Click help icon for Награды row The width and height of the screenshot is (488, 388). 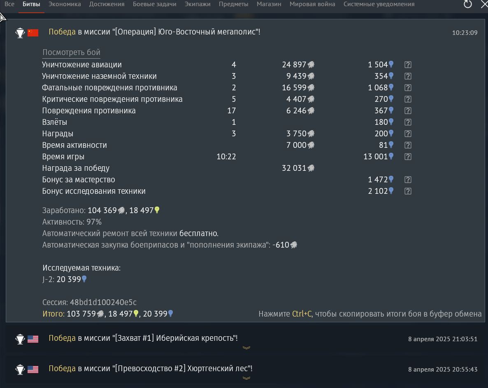pos(408,133)
